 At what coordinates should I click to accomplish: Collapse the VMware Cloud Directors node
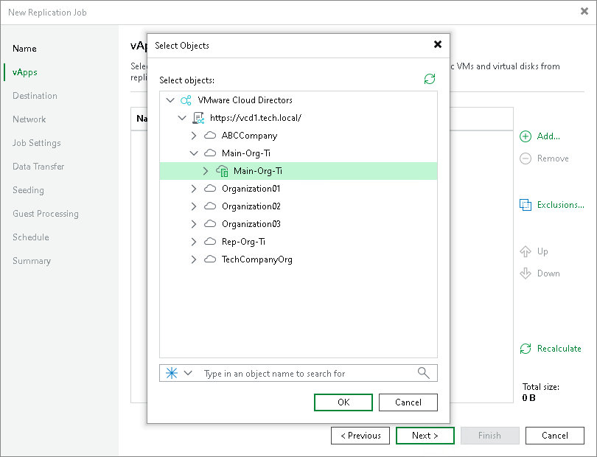[x=170, y=100]
